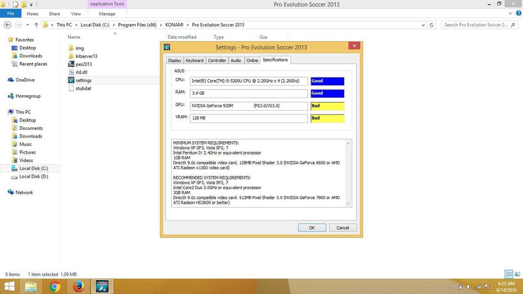The height and width of the screenshot is (294, 523).
Task: Switch to the Controller settings tab
Action: coord(217,60)
